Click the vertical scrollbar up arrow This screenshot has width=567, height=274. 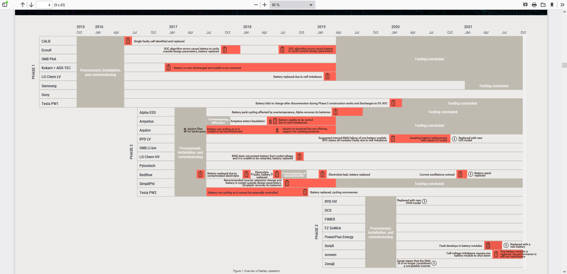564,12
